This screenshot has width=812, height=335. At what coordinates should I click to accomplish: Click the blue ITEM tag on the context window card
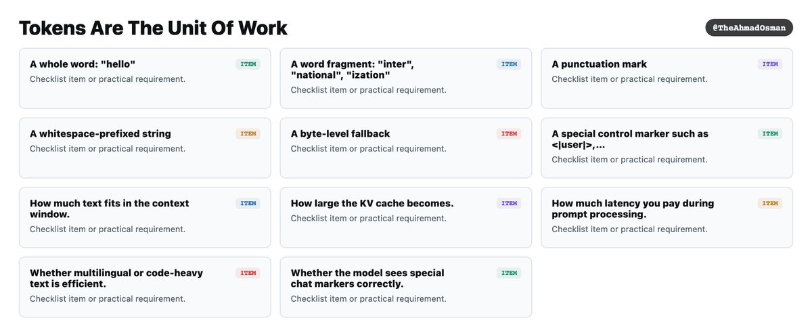(x=248, y=203)
